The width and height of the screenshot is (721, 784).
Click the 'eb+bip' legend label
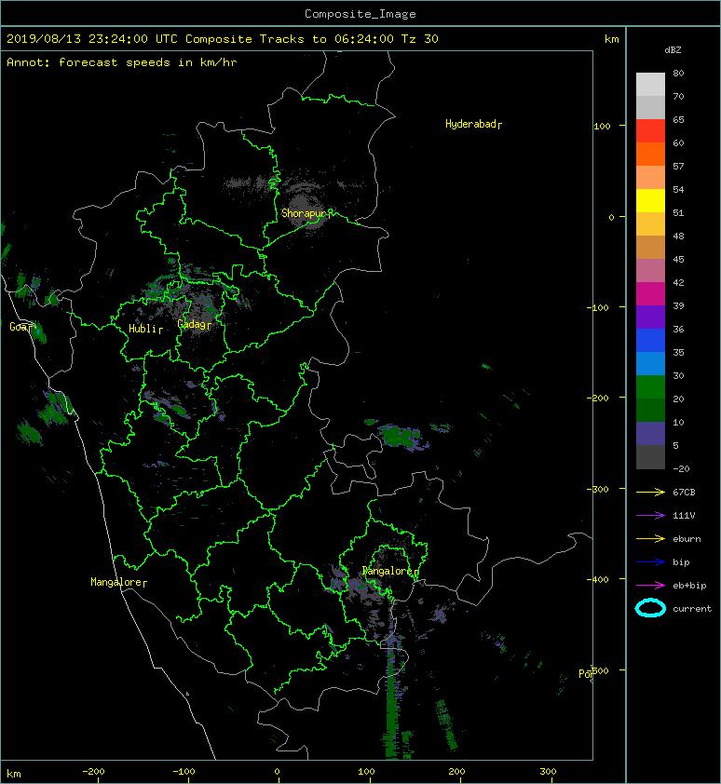(689, 586)
